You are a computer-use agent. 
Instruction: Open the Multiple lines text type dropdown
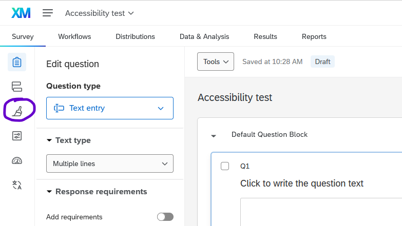point(110,163)
